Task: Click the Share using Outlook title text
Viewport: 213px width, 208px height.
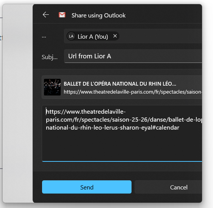Action: pyautogui.click(x=99, y=15)
